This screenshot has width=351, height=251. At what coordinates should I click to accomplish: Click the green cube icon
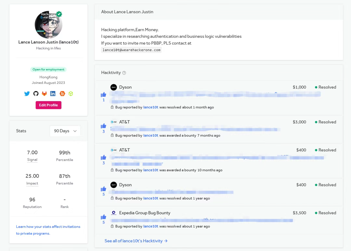click(x=71, y=94)
